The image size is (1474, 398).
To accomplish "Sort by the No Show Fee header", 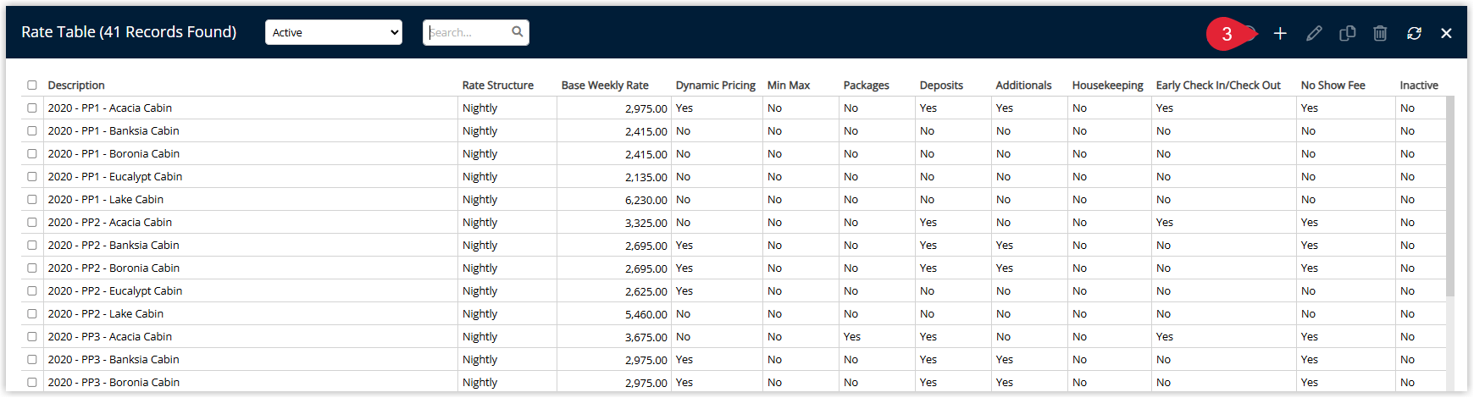I will click(1333, 86).
